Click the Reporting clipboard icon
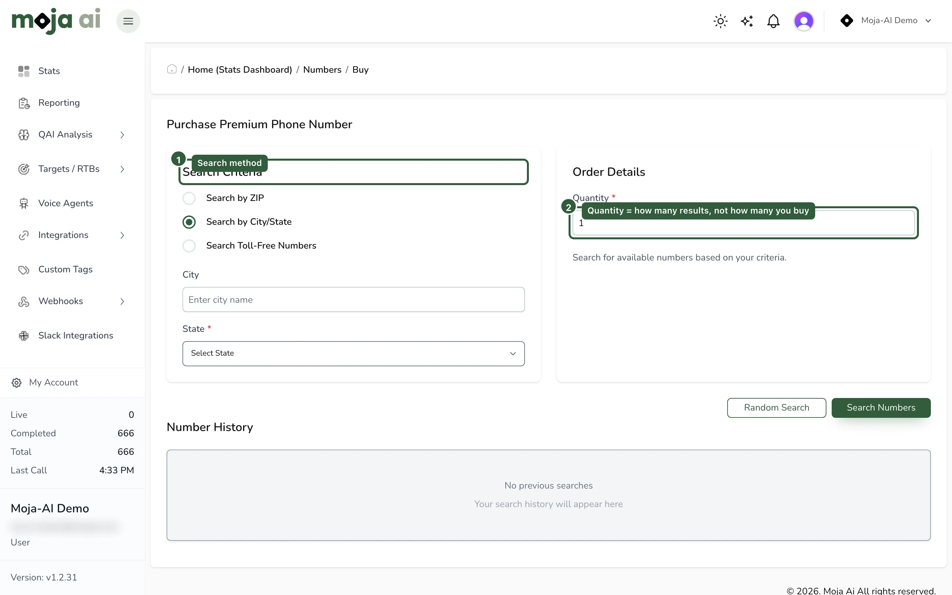 point(23,103)
